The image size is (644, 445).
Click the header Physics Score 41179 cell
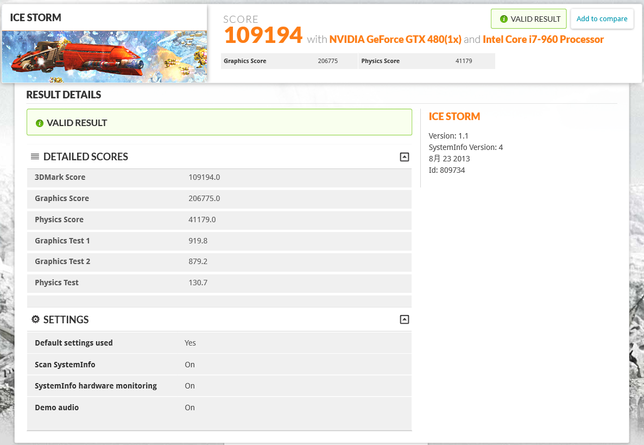(x=427, y=61)
